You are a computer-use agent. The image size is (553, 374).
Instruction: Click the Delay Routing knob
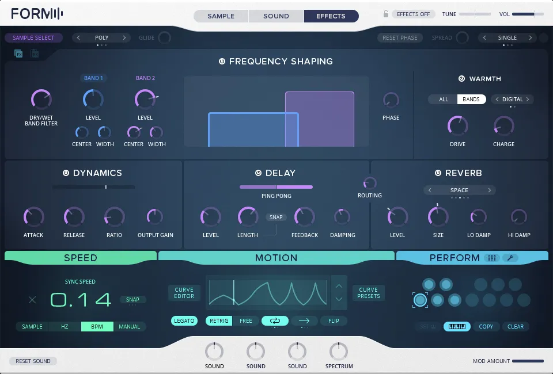point(370,183)
